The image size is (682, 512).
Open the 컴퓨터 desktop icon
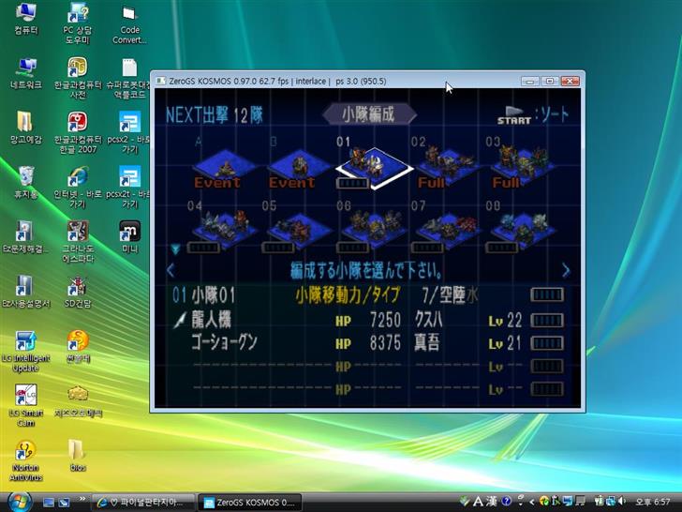(25, 19)
